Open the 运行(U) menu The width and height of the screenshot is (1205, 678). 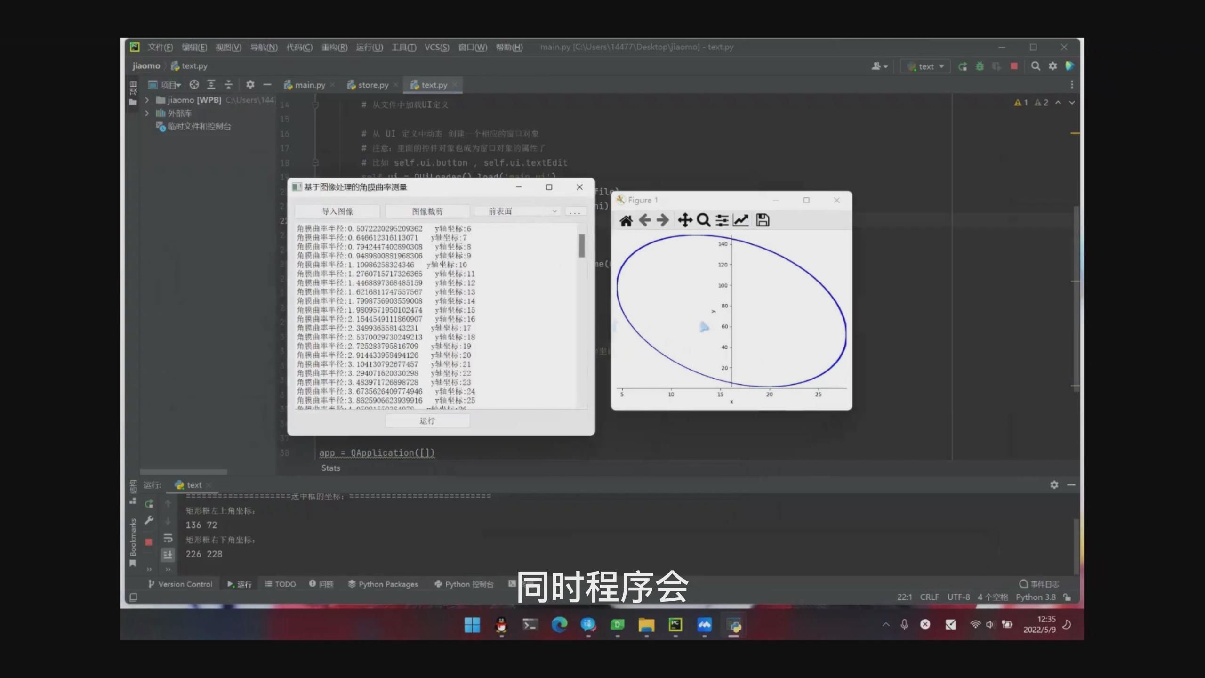pyautogui.click(x=369, y=47)
